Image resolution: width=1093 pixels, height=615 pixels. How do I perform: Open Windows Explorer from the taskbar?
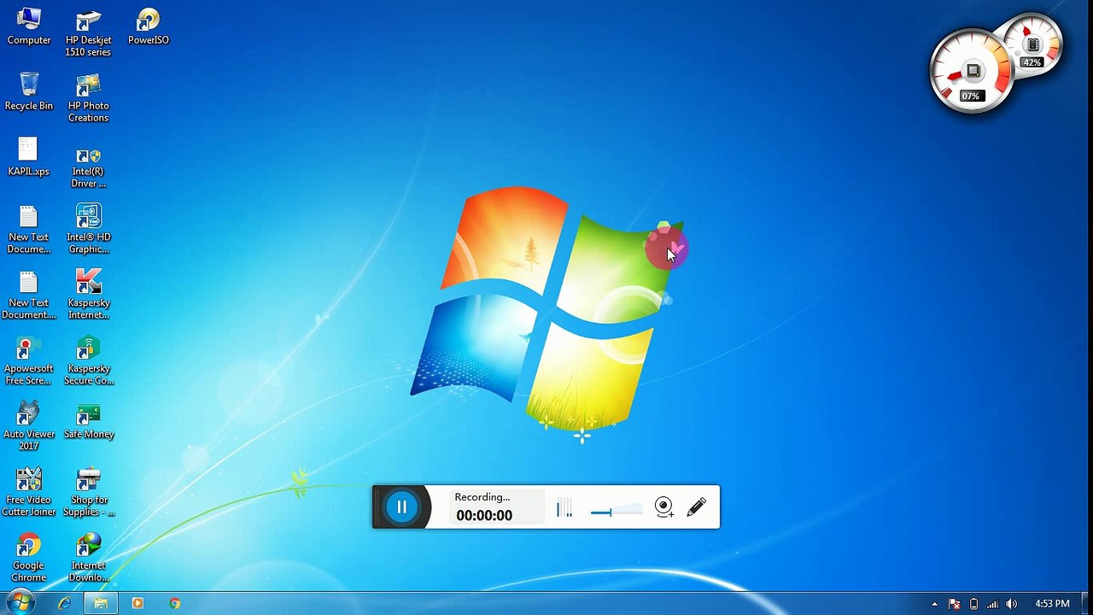tap(101, 603)
